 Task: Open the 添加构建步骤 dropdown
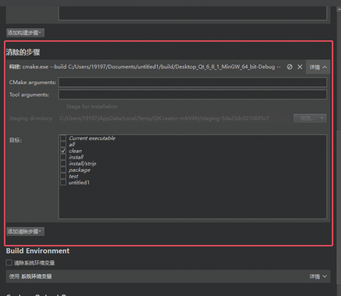(x=25, y=33)
